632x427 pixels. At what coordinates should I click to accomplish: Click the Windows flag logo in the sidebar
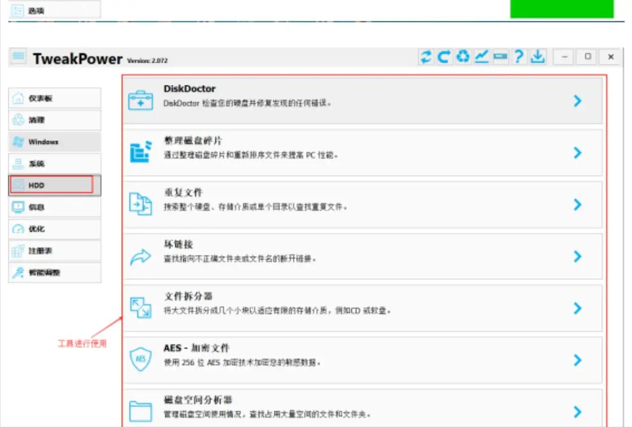tap(18, 142)
